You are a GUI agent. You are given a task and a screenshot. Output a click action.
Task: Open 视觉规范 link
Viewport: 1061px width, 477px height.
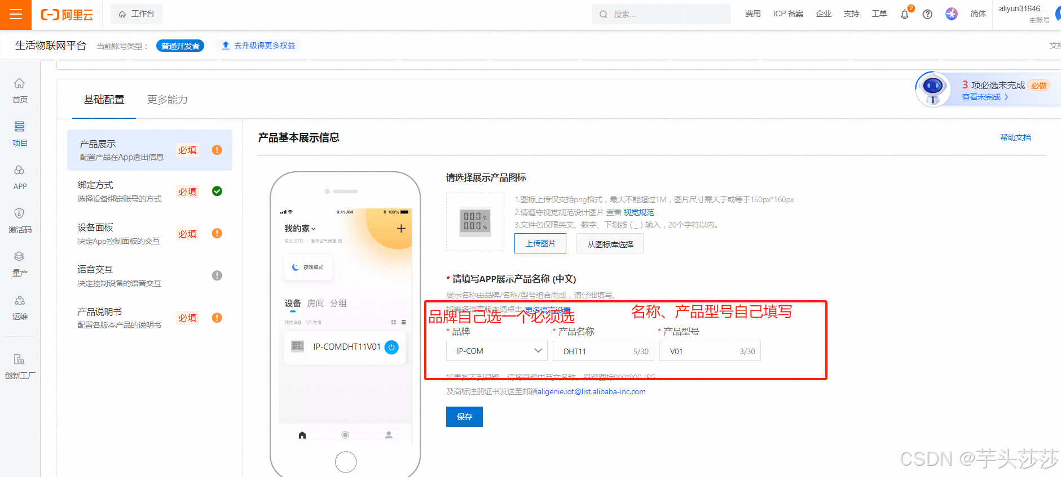(x=639, y=212)
